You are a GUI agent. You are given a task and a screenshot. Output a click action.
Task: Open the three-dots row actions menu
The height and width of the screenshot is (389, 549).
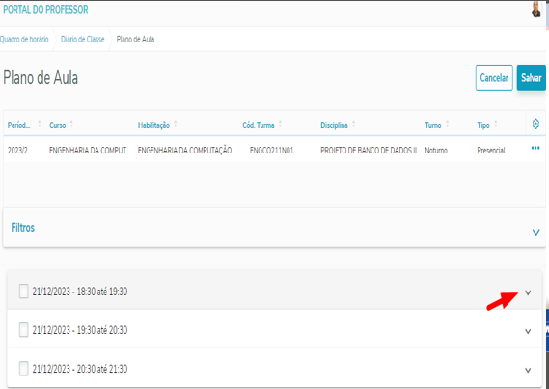click(x=535, y=148)
